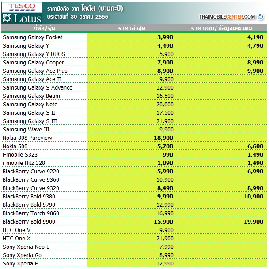The width and height of the screenshot is (269, 269).
Task: Select the 4,790 old price of Galaxy Y
Action: [255, 45]
